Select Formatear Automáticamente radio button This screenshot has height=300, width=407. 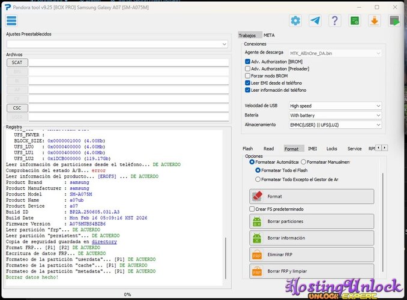coord(252,162)
